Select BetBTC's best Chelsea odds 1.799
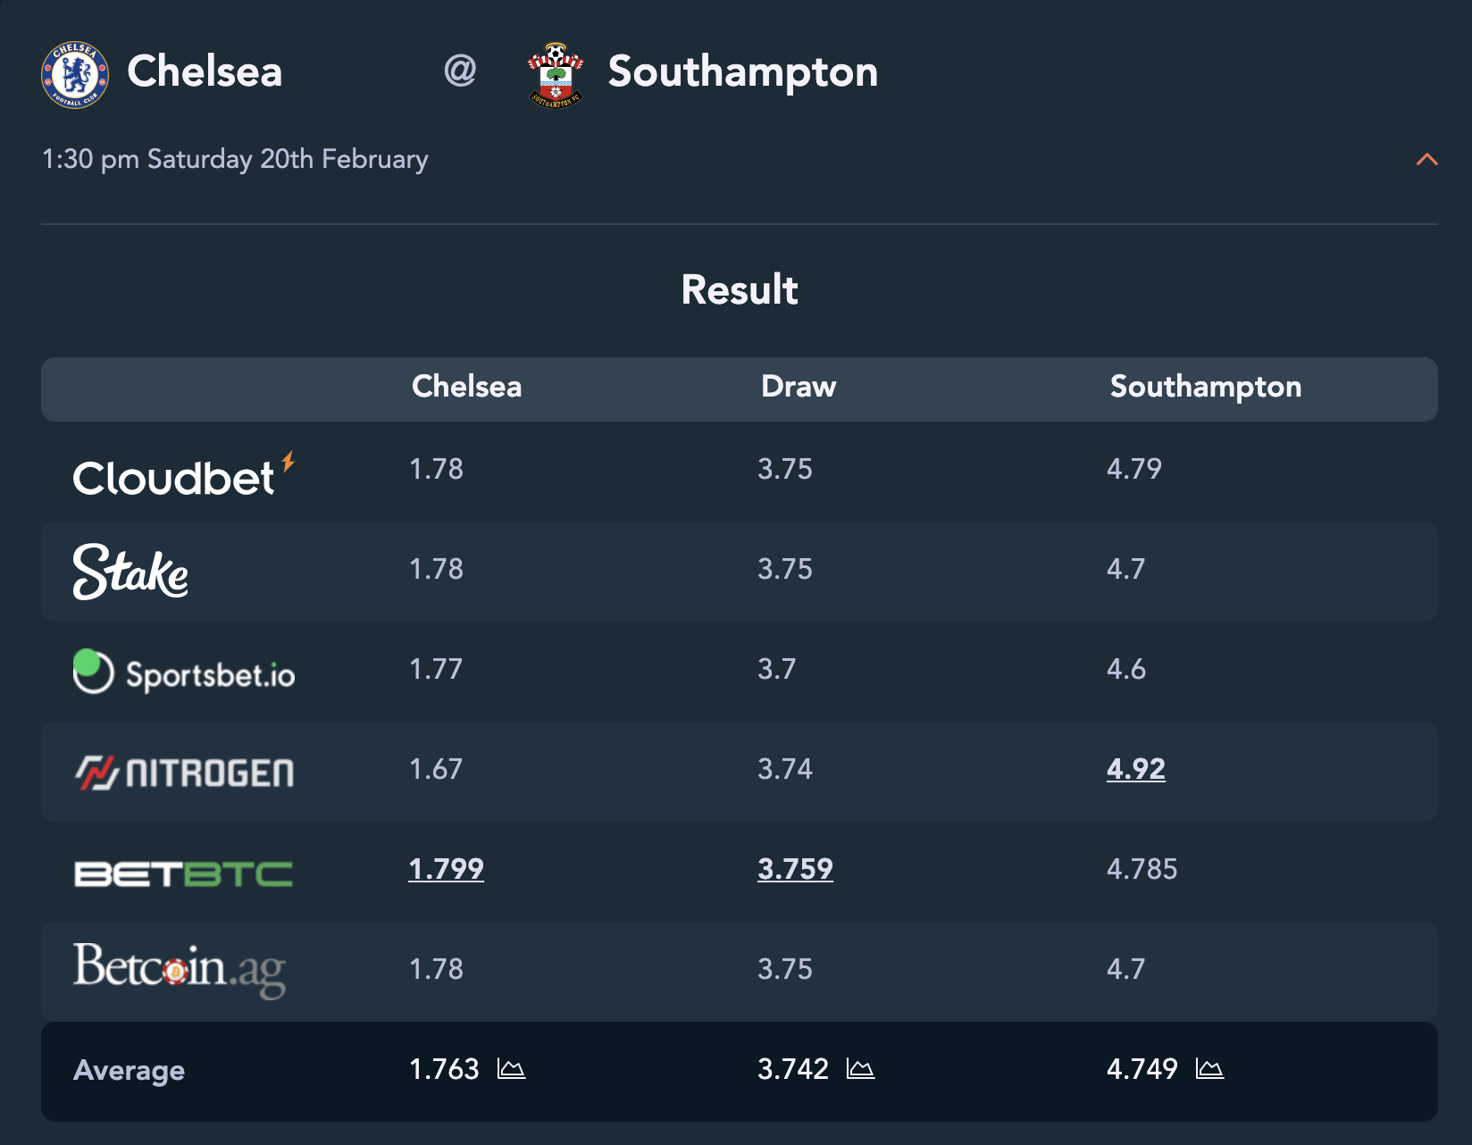Viewport: 1472px width, 1145px height. click(446, 869)
